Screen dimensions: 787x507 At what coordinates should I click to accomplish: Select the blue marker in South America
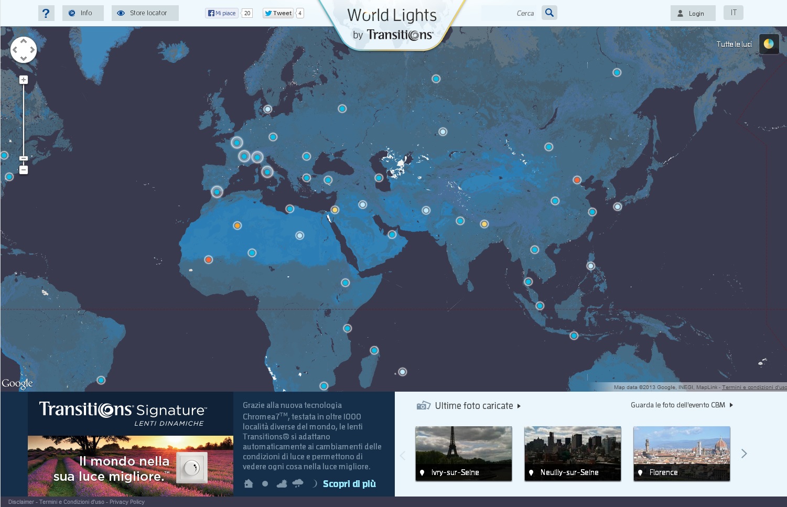pyautogui.click(x=101, y=380)
